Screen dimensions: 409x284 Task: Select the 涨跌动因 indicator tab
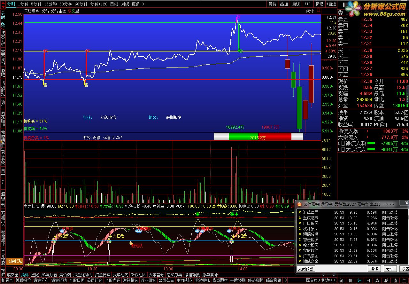(x=139, y=275)
